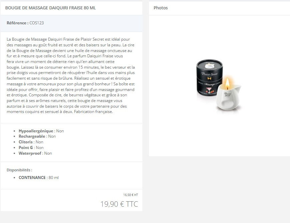Click the CONTENANCE 80 ml entry
The image size is (290, 223).
pos(39,178)
